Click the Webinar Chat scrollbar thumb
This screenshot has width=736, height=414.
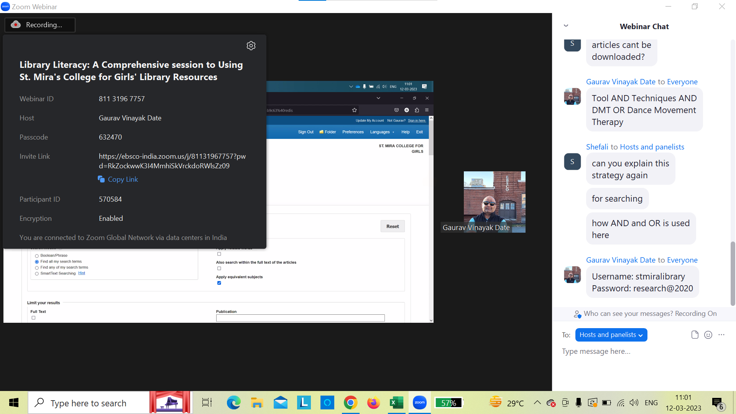pos(733,273)
